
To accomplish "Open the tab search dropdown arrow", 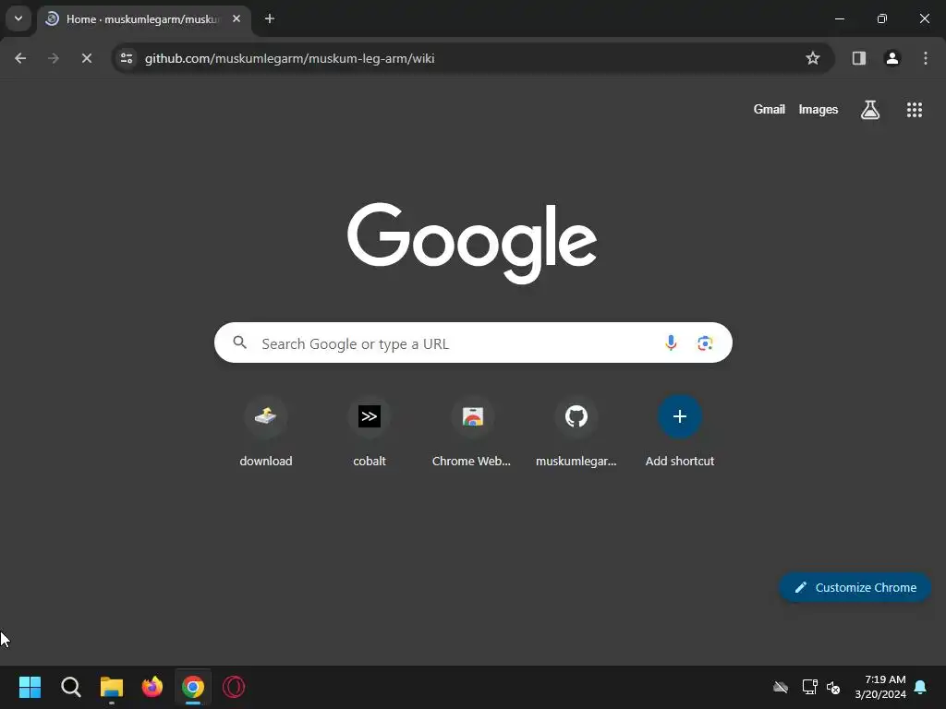I will click(18, 18).
